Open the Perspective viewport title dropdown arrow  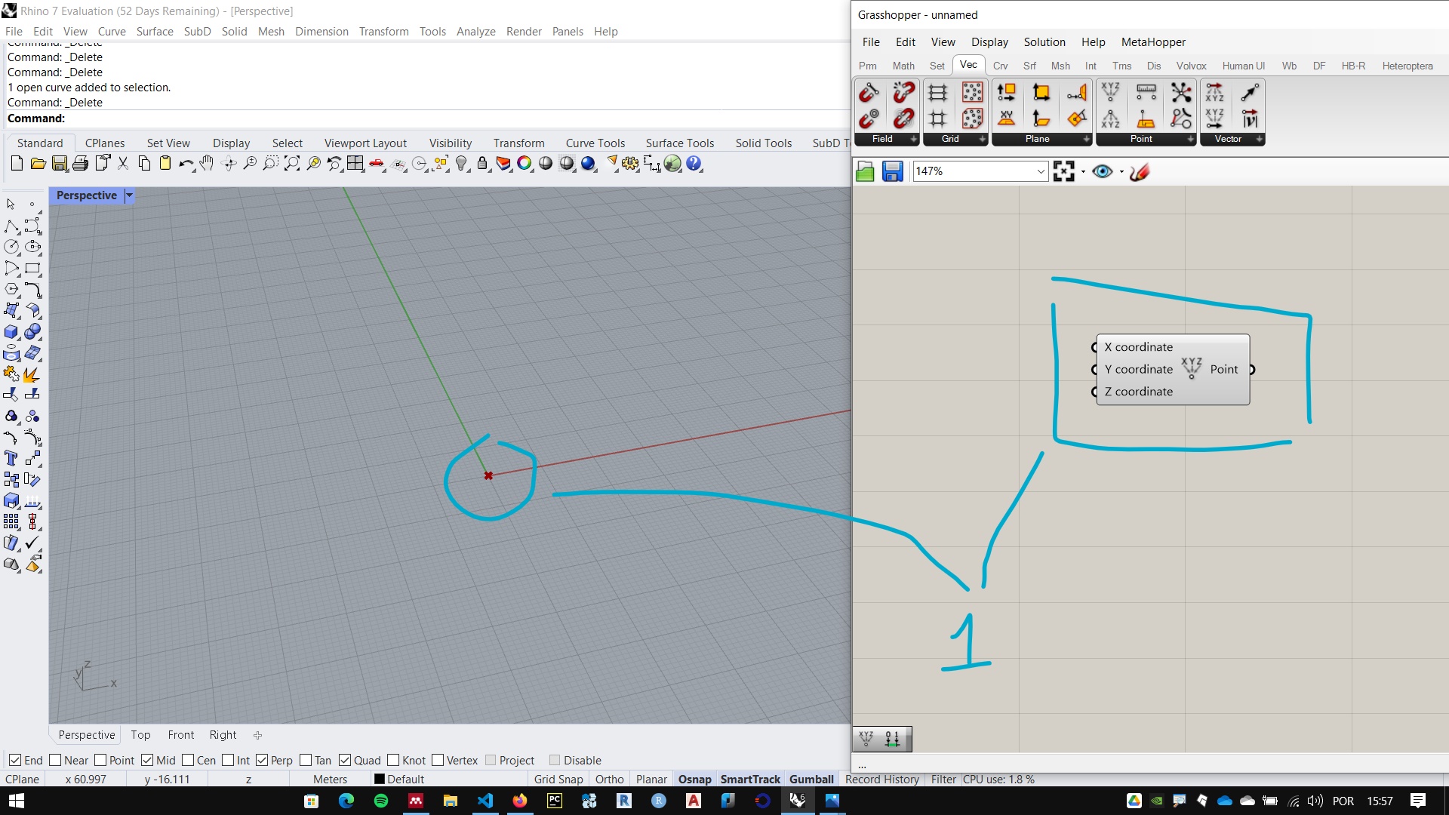coord(129,195)
